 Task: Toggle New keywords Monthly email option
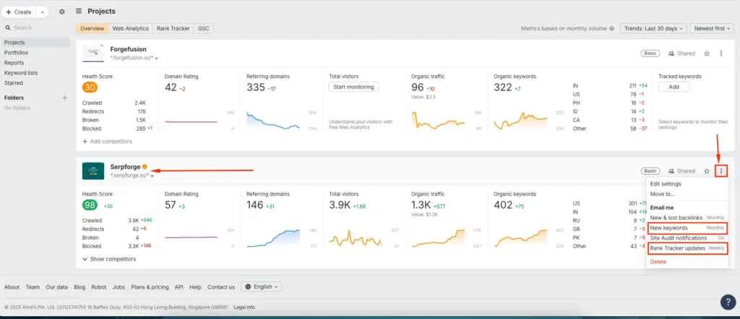click(687, 228)
